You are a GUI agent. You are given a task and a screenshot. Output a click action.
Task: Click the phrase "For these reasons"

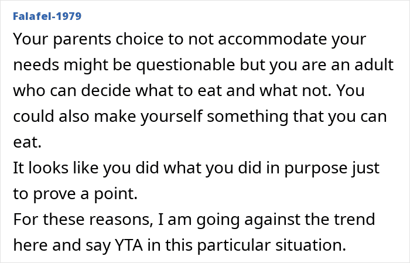point(82,219)
